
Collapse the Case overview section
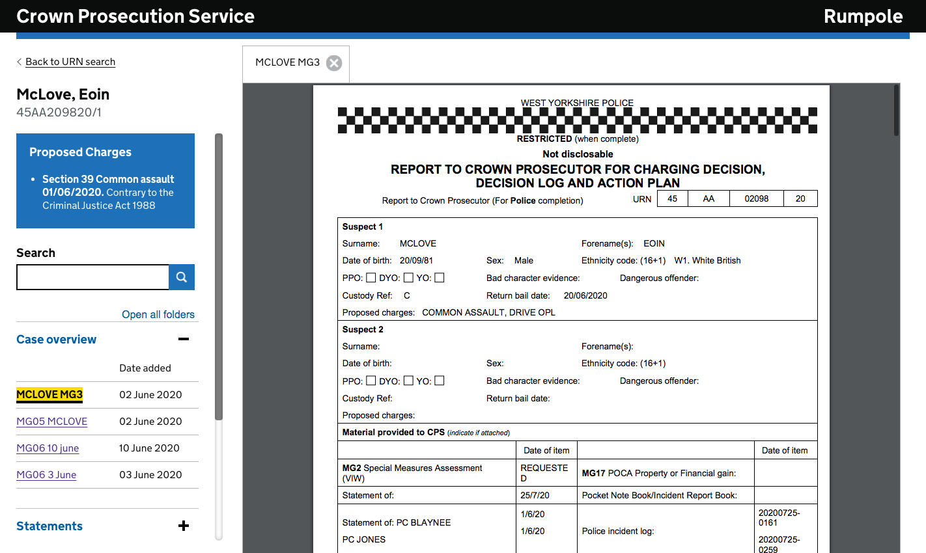pos(184,339)
